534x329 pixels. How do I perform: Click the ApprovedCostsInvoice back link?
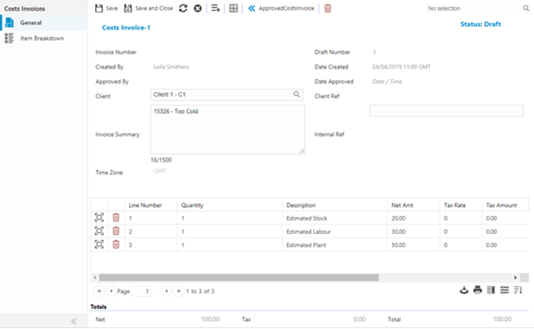tap(281, 8)
